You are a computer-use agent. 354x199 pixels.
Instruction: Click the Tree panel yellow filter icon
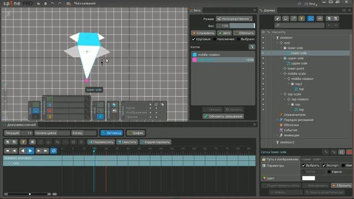[x=301, y=18]
